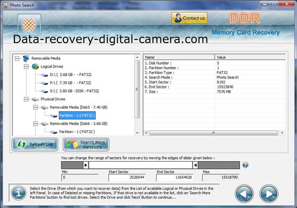Click the Disk6 removable media icon
The width and height of the screenshot is (297, 208).
45,124
